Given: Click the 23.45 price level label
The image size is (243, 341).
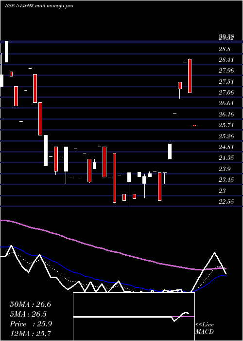Looking at the screenshot, I should pos(226,180).
